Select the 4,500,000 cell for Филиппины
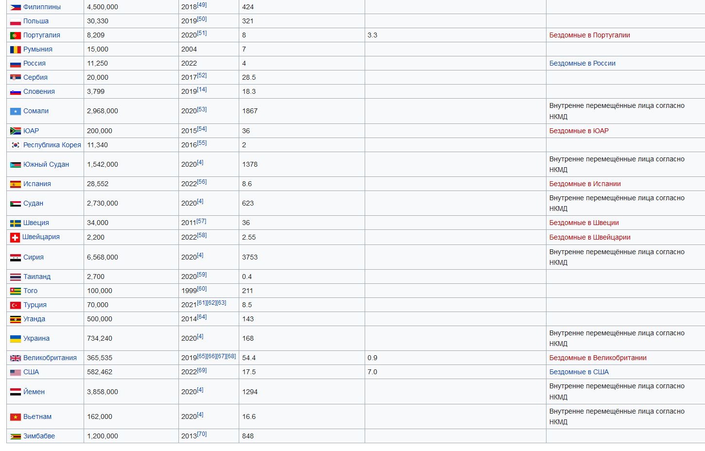 131,7
